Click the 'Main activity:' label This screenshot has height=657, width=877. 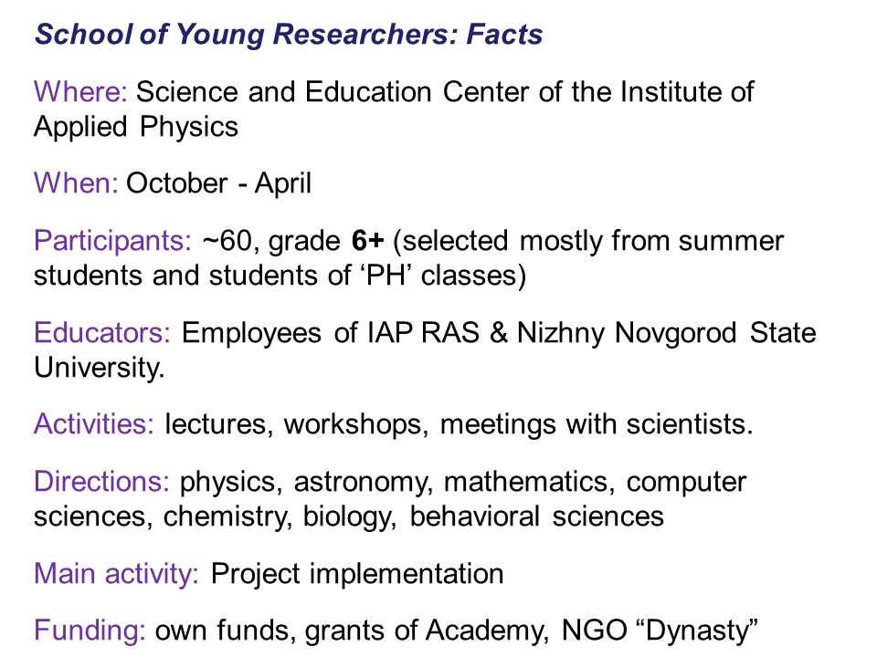click(x=116, y=574)
